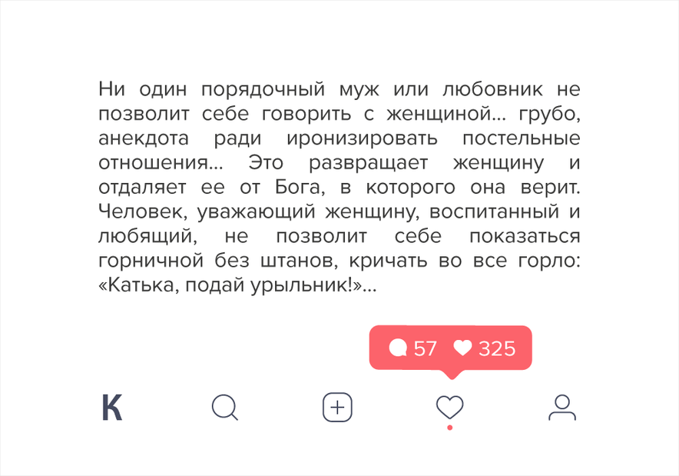The image size is (679, 476).
Task: Click the white filled heart in the popup
Action: coord(462,348)
